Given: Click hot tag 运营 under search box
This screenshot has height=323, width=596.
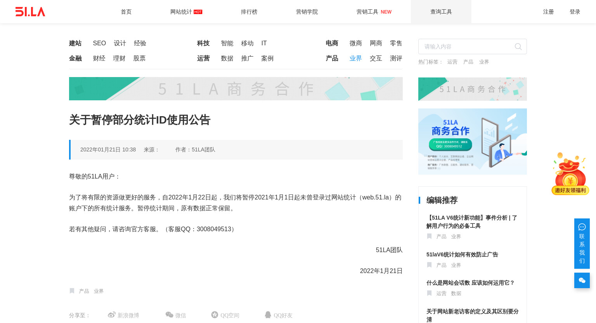Looking at the screenshot, I should pos(452,62).
